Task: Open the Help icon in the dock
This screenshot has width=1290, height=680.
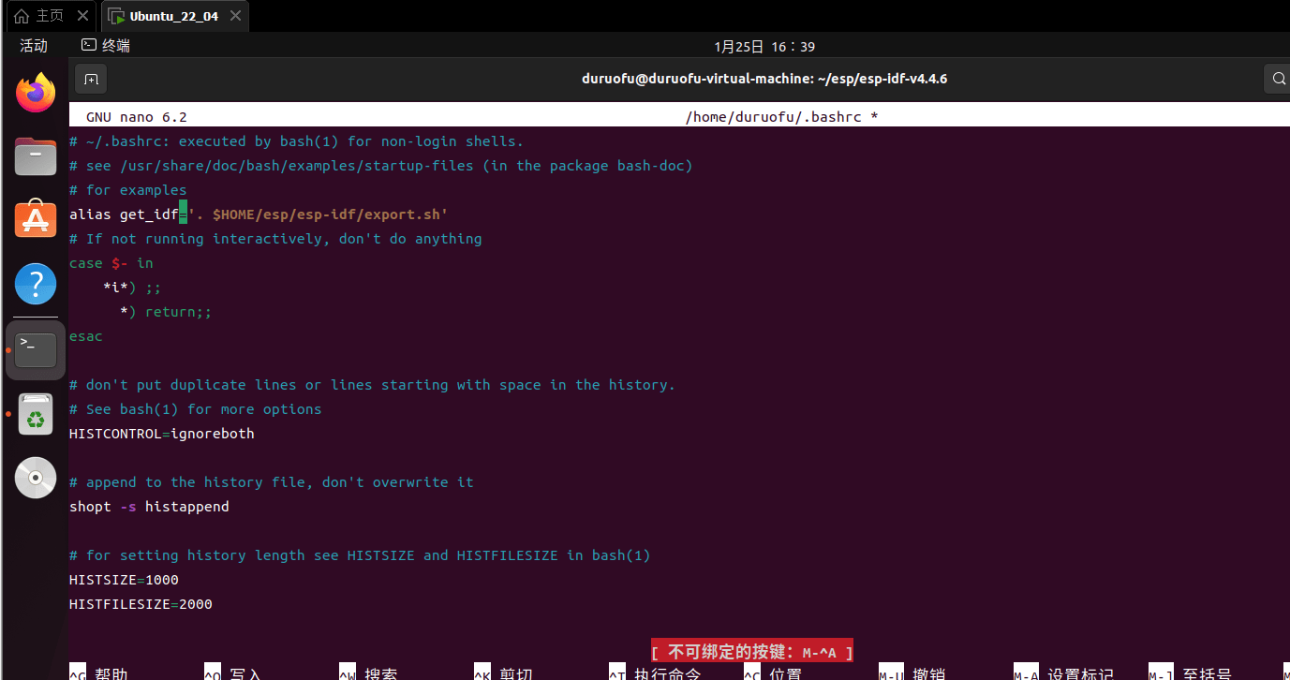Action: click(36, 283)
